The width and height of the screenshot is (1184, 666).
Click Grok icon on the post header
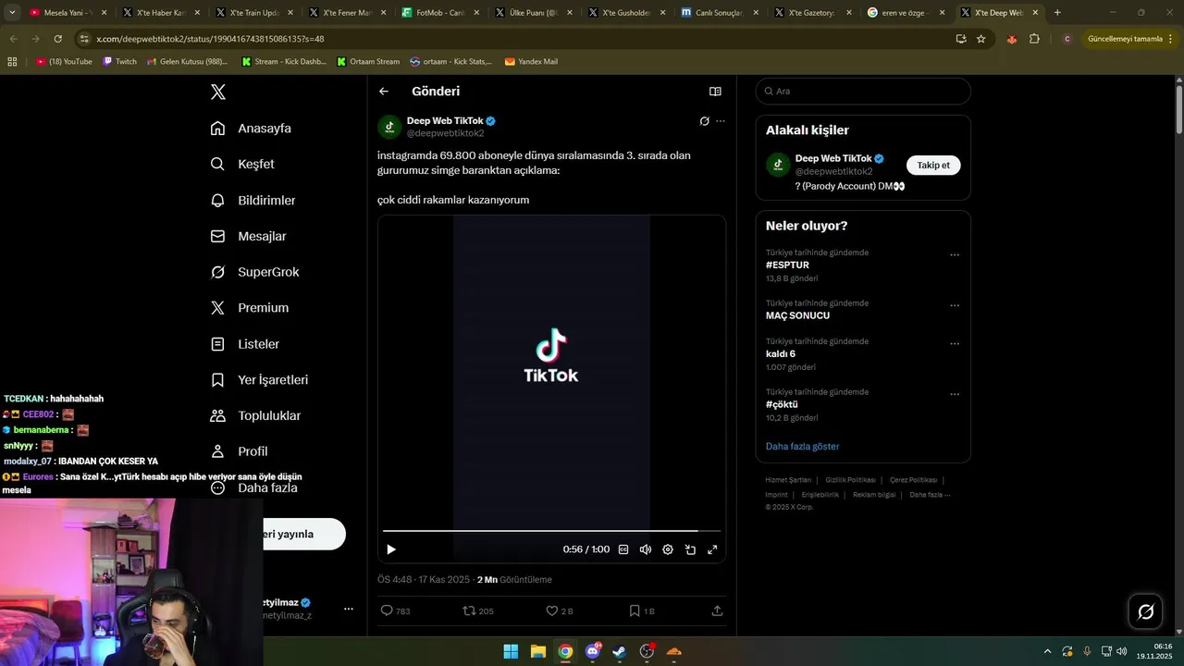pyautogui.click(x=704, y=121)
